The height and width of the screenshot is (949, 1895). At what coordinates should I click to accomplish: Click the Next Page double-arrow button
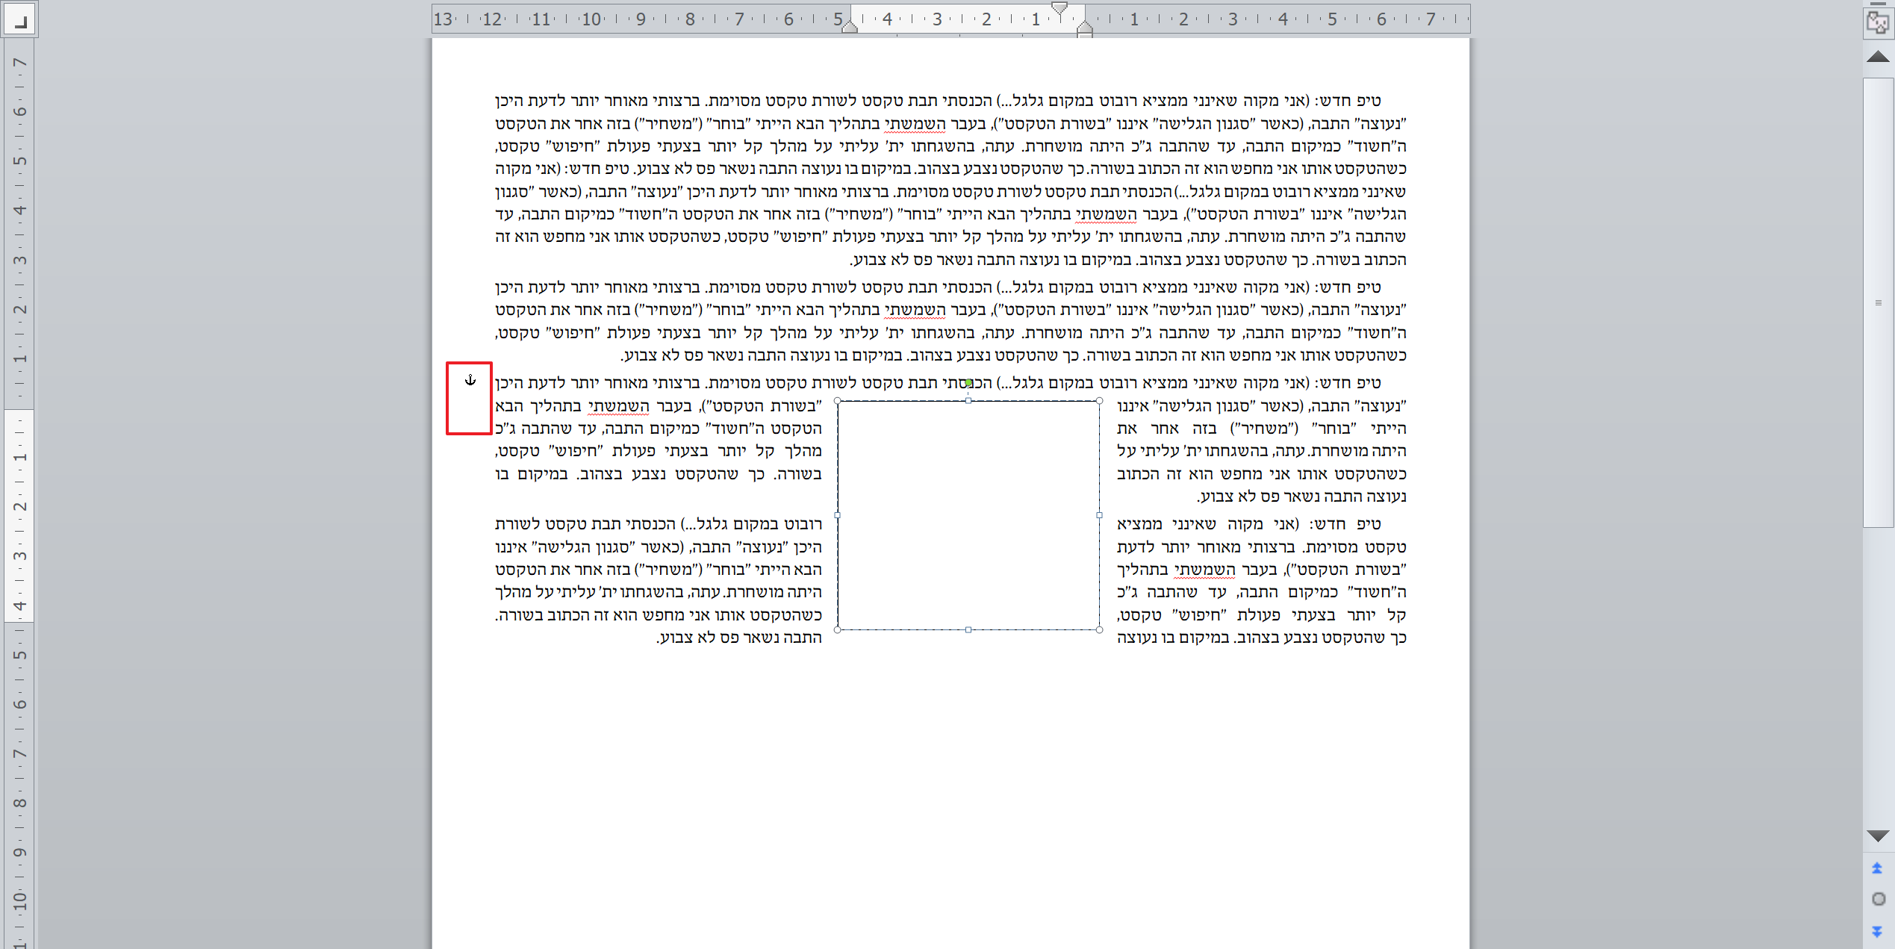1877,931
